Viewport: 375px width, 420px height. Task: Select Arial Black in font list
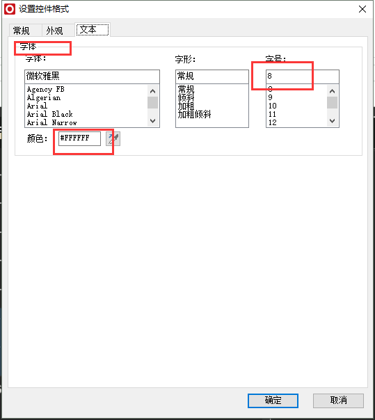tap(50, 114)
